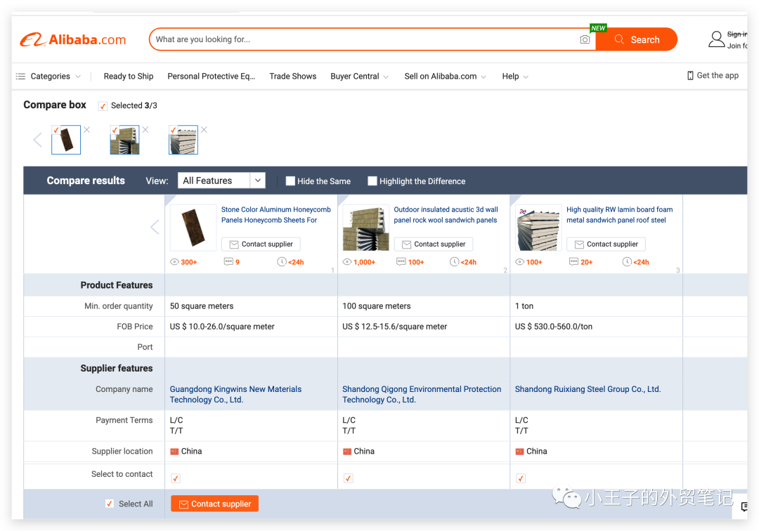Click the search input field
The height and width of the screenshot is (531, 759).
point(362,40)
